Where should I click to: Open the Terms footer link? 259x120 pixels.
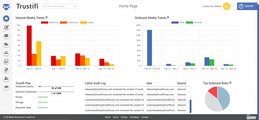click(x=116, y=117)
